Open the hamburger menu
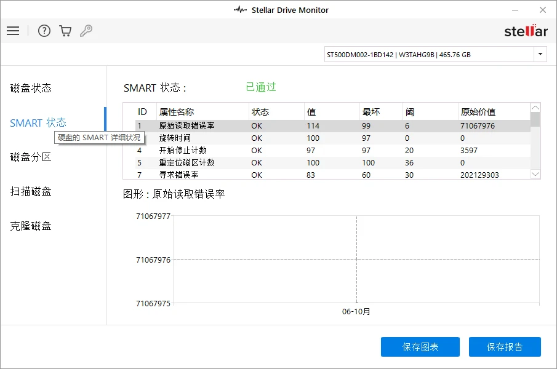This screenshot has height=369, width=557. 13,30
